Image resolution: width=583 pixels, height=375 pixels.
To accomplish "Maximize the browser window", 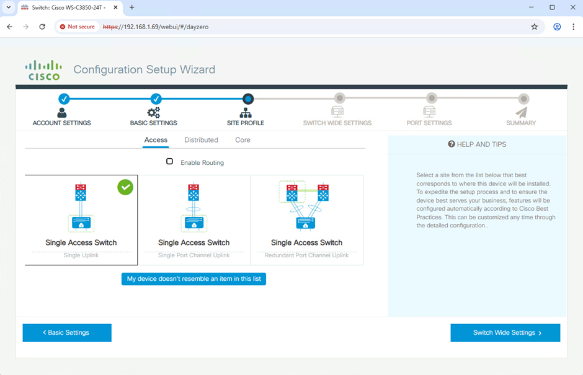I will [x=552, y=7].
